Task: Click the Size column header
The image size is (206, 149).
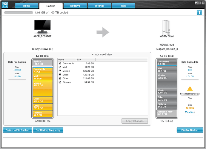Action: pos(86,59)
